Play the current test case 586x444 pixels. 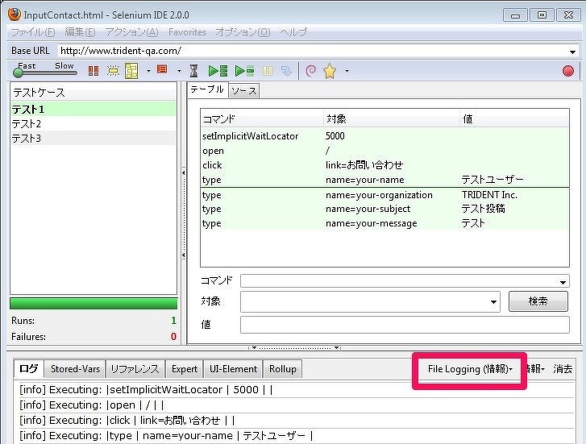point(239,71)
